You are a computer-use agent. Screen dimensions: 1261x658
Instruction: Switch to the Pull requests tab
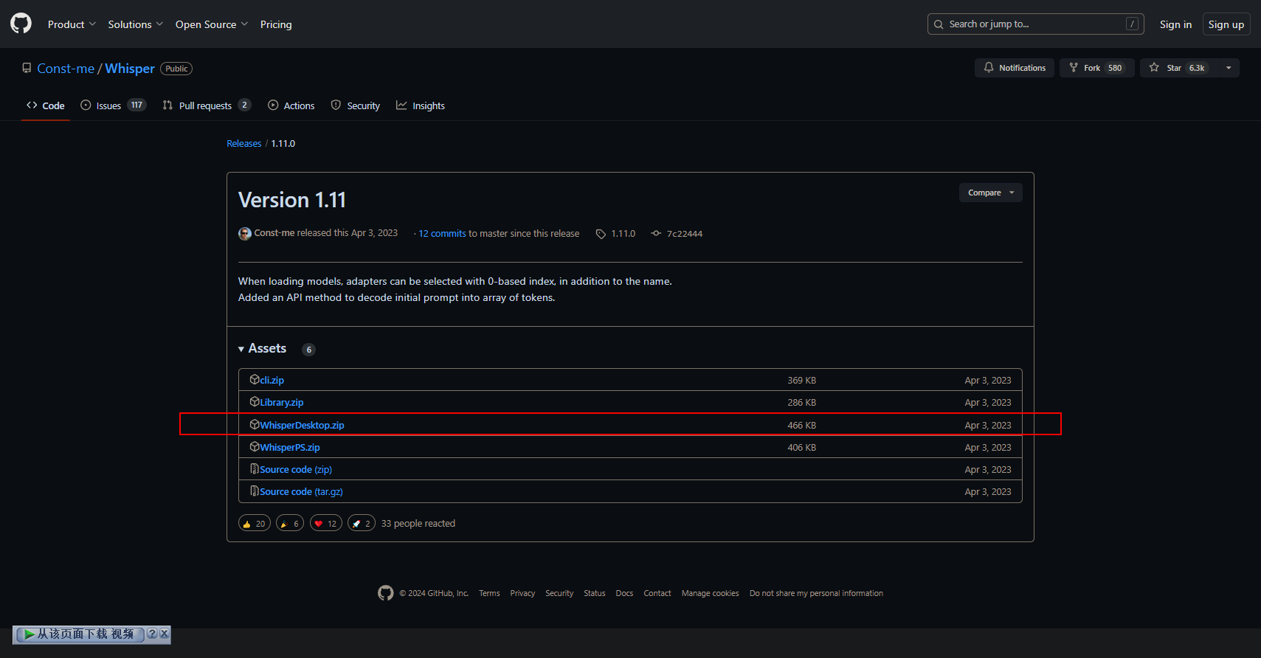207,105
